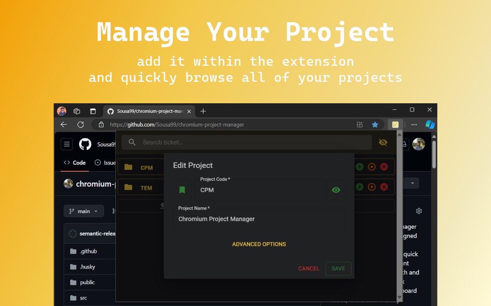The width and height of the screenshot is (491, 306).
Task: Add a ticket with TEM row's green plus
Action: (x=359, y=187)
